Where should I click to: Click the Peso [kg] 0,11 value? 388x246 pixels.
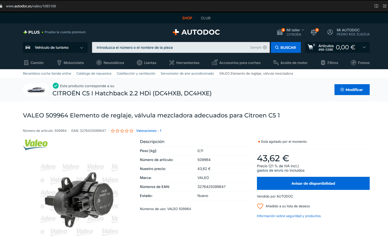click(x=200, y=151)
